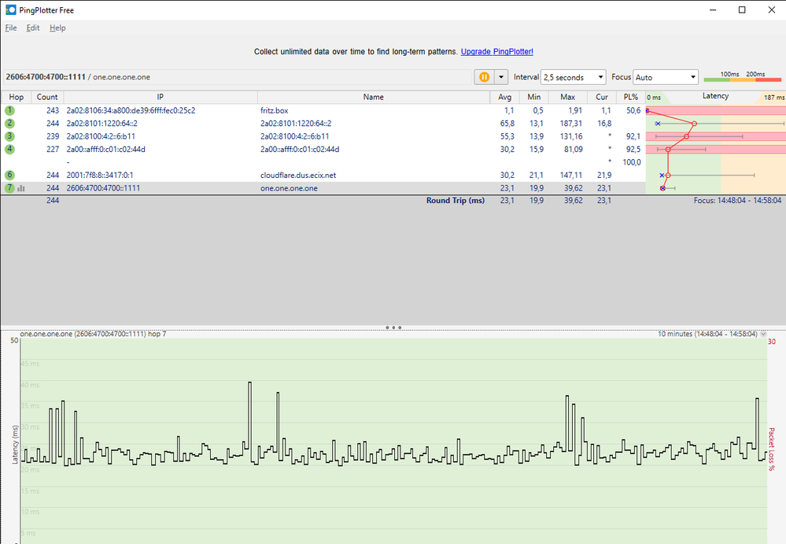
Task: Open the dropdown arrow beside the pause button
Action: tap(500, 77)
